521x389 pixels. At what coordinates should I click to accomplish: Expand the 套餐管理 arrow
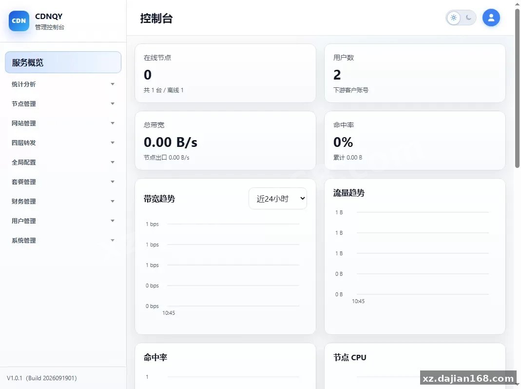113,182
